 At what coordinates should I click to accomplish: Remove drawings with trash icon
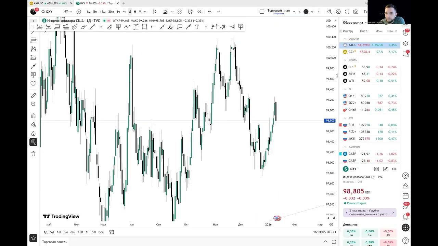coord(33,154)
